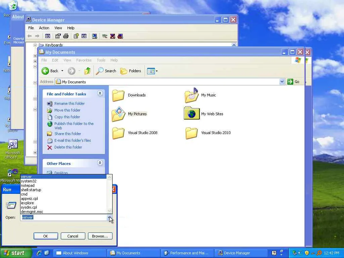The height and width of the screenshot is (258, 344).
Task: Select appwiz.cpl in the Run history list
Action: click(x=63, y=199)
